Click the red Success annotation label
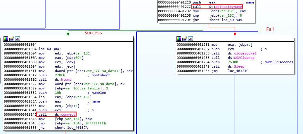Viewport: 303px width, 134px height. pos(93,33)
